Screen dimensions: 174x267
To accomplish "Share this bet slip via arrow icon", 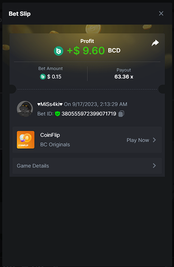I will coord(155,43).
